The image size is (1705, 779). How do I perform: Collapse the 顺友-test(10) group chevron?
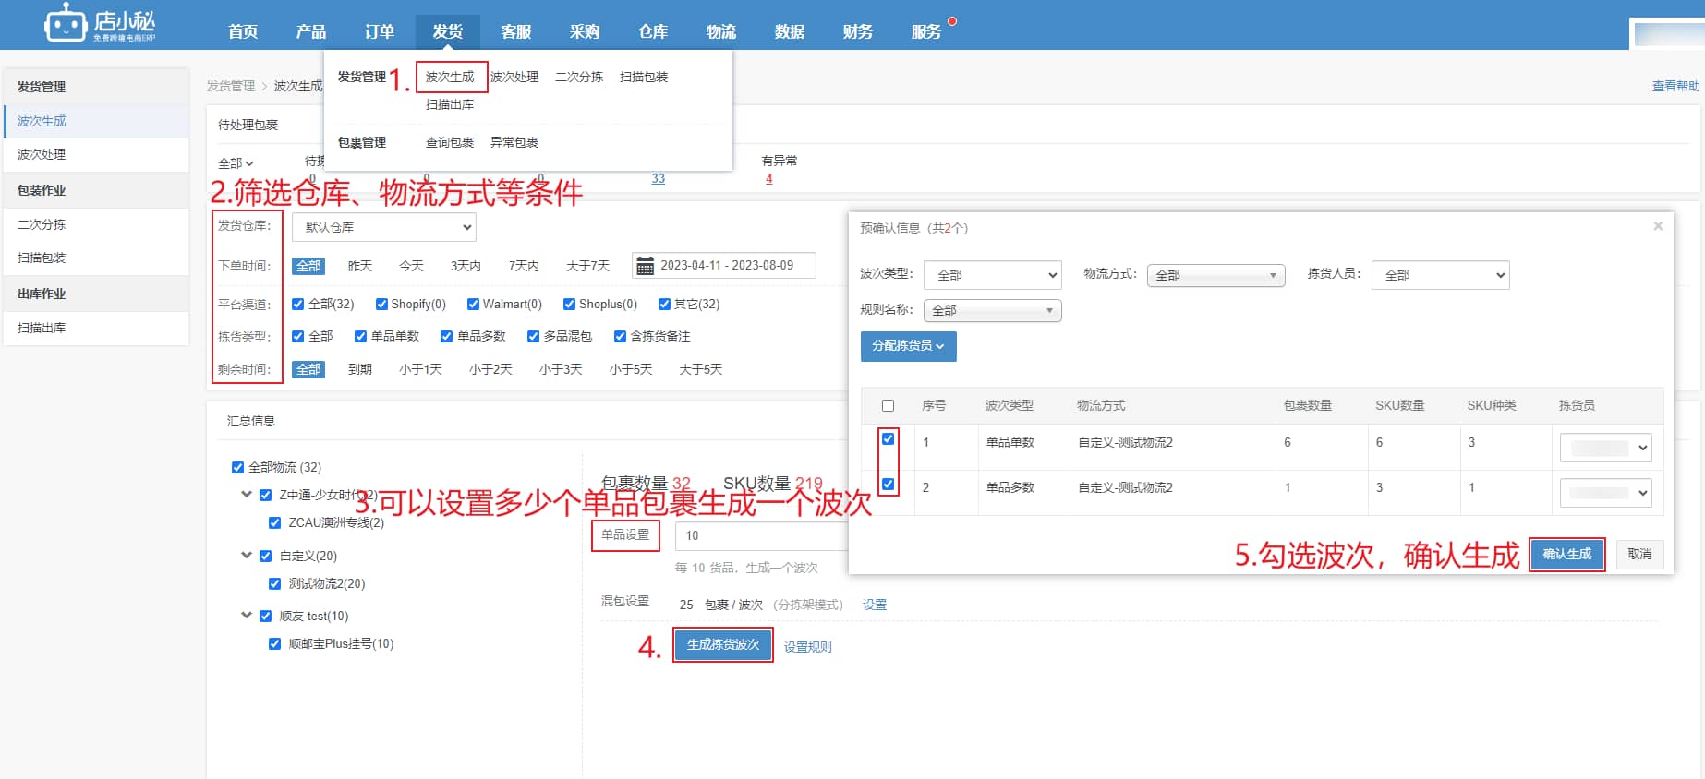coord(247,616)
